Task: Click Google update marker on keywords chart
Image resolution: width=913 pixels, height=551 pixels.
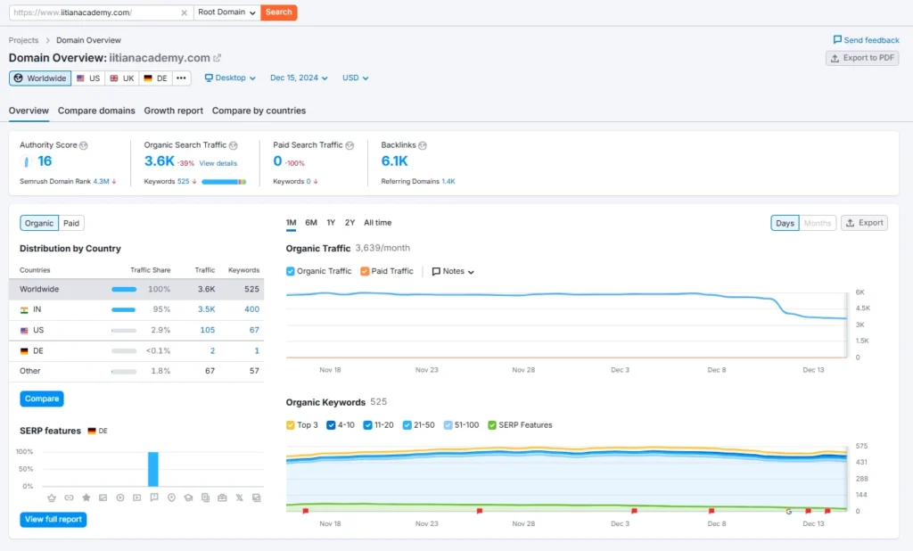Action: click(x=788, y=512)
